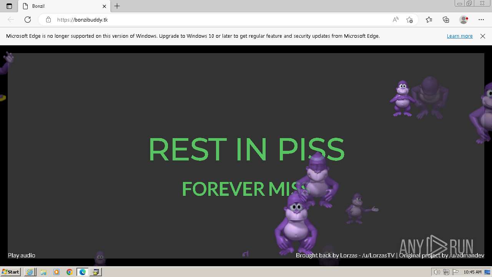This screenshot has width=492, height=277.
Task: Select the Bonzi! browser tab
Action: pyautogui.click(x=64, y=6)
